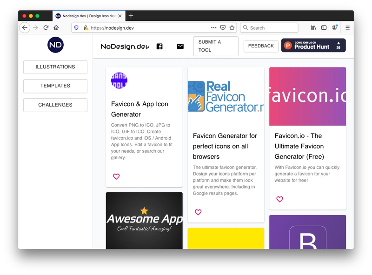Bookmark this page with the star
The image size is (372, 275).
pos(232,27)
